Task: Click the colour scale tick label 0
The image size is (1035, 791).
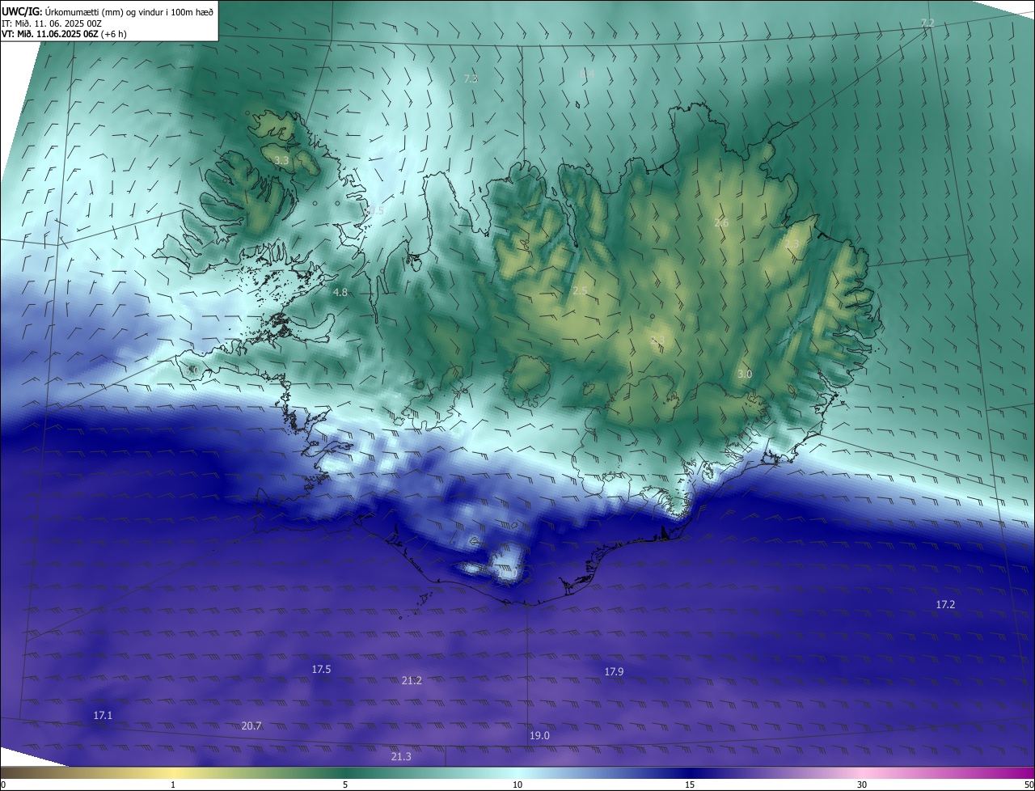Action: point(3,785)
